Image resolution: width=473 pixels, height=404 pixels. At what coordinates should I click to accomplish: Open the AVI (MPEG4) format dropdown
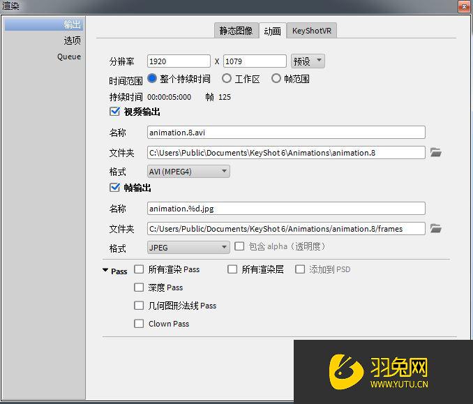tap(188, 172)
